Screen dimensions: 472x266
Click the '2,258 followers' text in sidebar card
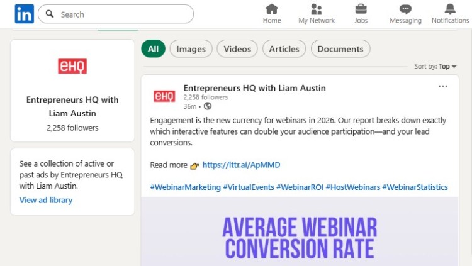(x=72, y=128)
